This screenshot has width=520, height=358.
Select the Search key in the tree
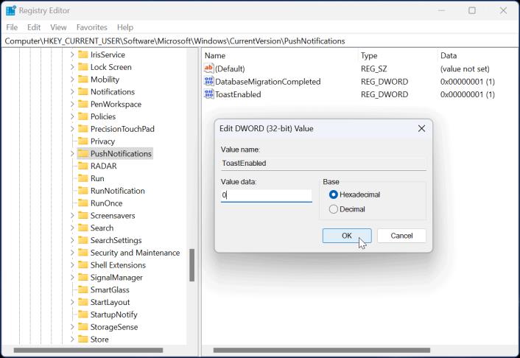click(102, 228)
